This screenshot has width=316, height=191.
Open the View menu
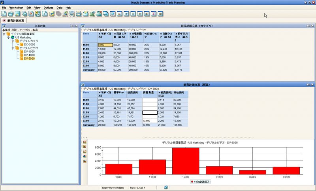(37, 8)
